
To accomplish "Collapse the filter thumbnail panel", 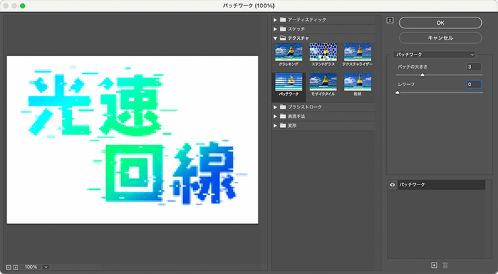I will click(x=390, y=20).
